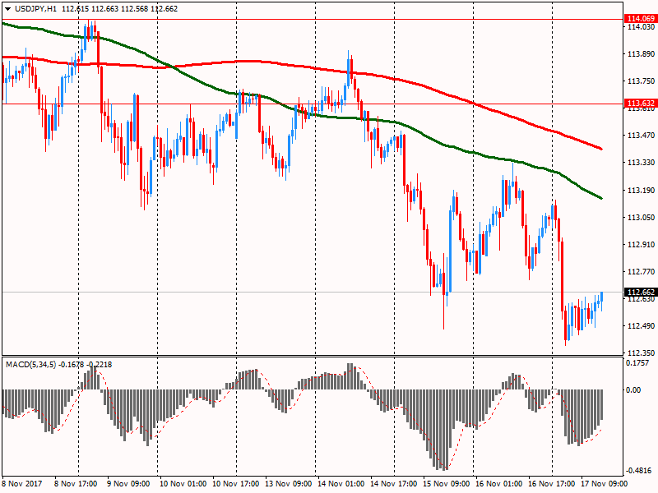Click the 10 Nov 17:00 time label
This screenshot has height=493, width=658.
(236, 483)
